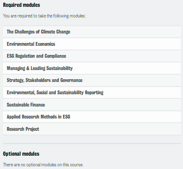Viewport: 183px width, 169px height.
Task: Select the Sustainable Finance module
Action: pyautogui.click(x=92, y=105)
